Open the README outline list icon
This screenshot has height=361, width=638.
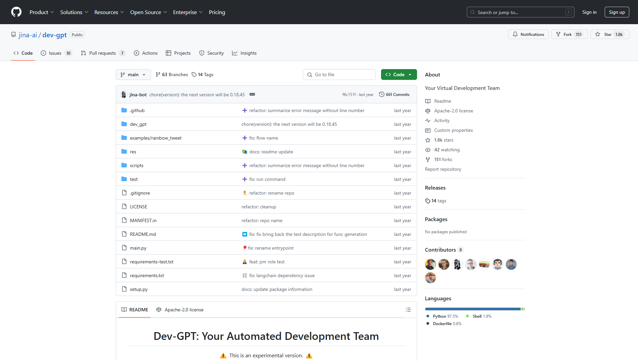pyautogui.click(x=408, y=310)
